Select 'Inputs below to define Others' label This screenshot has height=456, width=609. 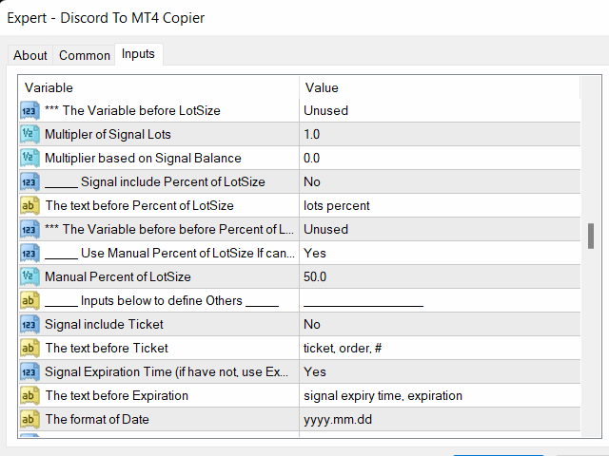point(162,301)
